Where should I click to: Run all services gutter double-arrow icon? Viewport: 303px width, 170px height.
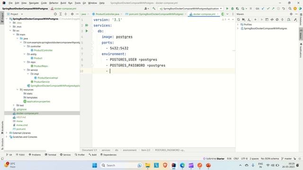87,25
